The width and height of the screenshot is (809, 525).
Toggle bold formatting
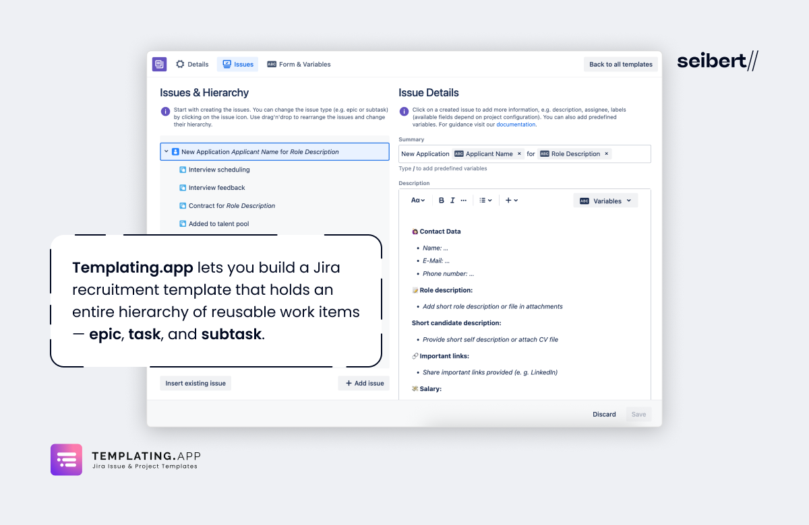[x=442, y=201]
